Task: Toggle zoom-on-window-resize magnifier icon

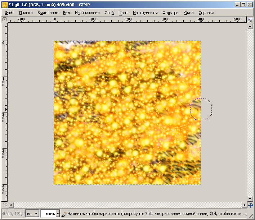Action: pos(250,20)
